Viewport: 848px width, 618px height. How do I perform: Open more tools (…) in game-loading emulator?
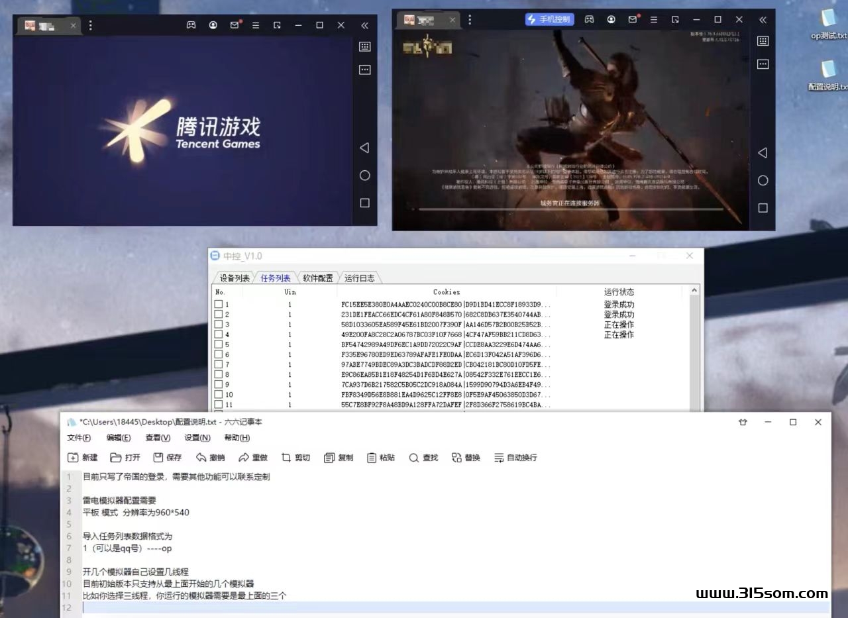tap(763, 64)
